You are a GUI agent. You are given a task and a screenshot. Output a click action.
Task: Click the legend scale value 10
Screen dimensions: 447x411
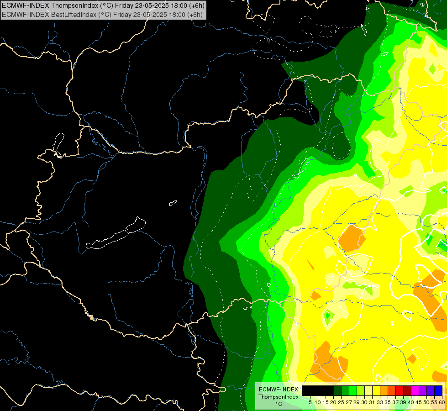click(x=318, y=402)
